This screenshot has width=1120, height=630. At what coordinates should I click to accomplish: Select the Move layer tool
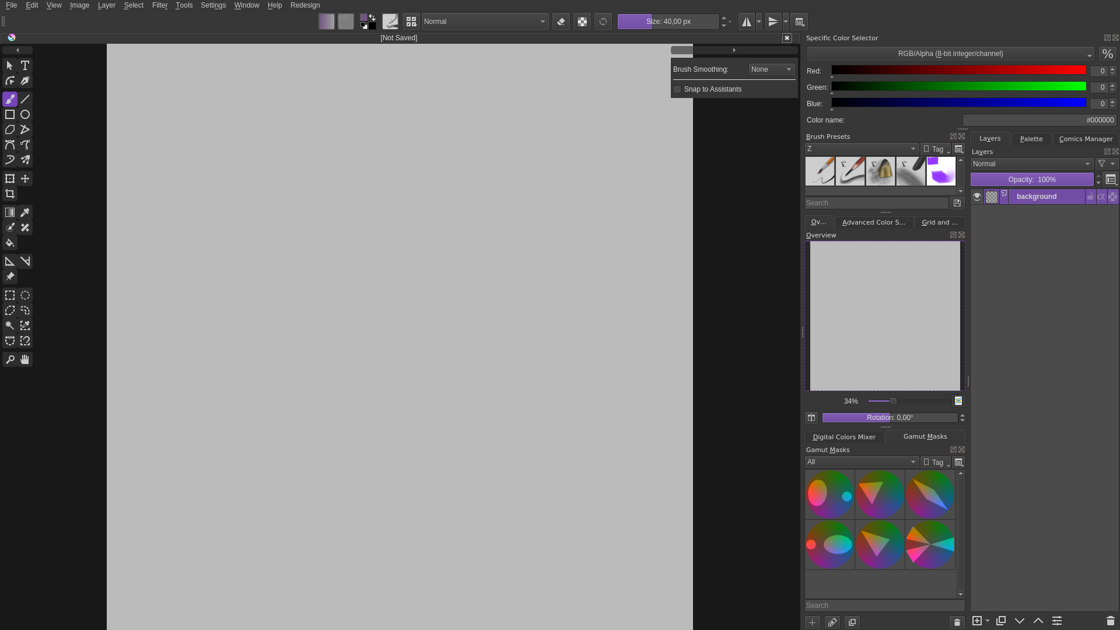pos(25,178)
